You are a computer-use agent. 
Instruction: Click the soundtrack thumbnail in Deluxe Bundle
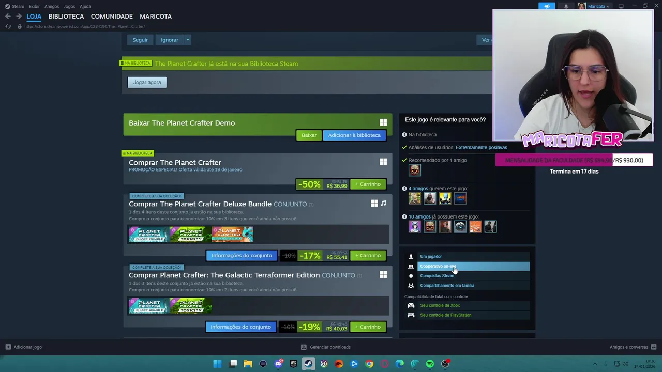tap(232, 235)
